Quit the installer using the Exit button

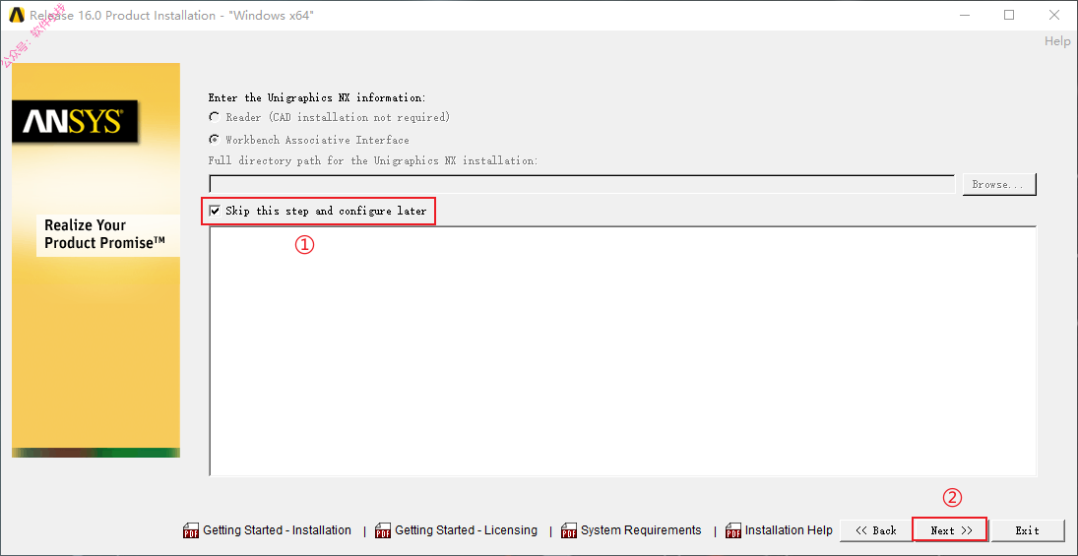coord(1027,529)
